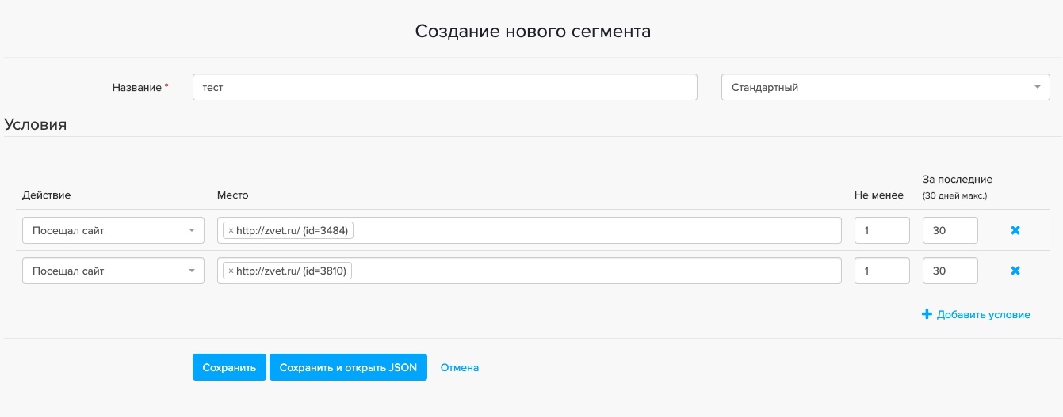Delete the first condition row
This screenshot has height=417, width=1063.
[x=1015, y=230]
